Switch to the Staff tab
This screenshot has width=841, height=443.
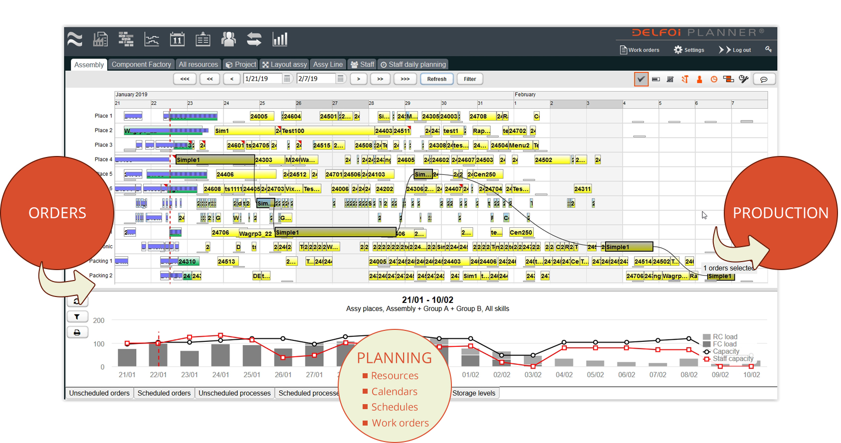pyautogui.click(x=362, y=64)
